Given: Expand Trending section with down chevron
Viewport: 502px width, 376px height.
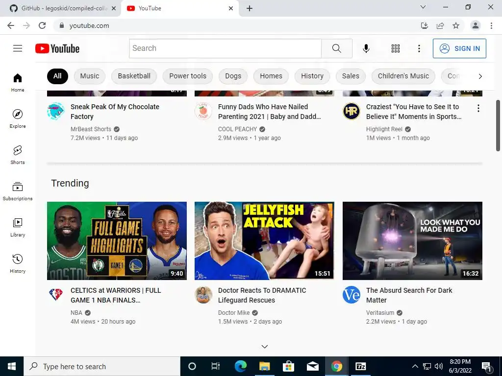Looking at the screenshot, I should 264,347.
